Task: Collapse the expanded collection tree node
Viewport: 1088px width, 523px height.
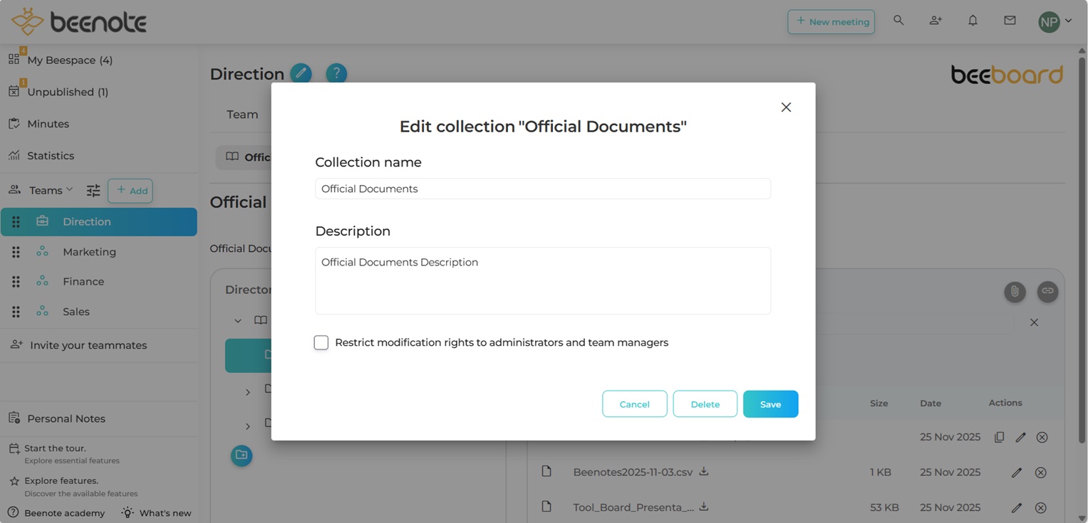Action: click(238, 321)
